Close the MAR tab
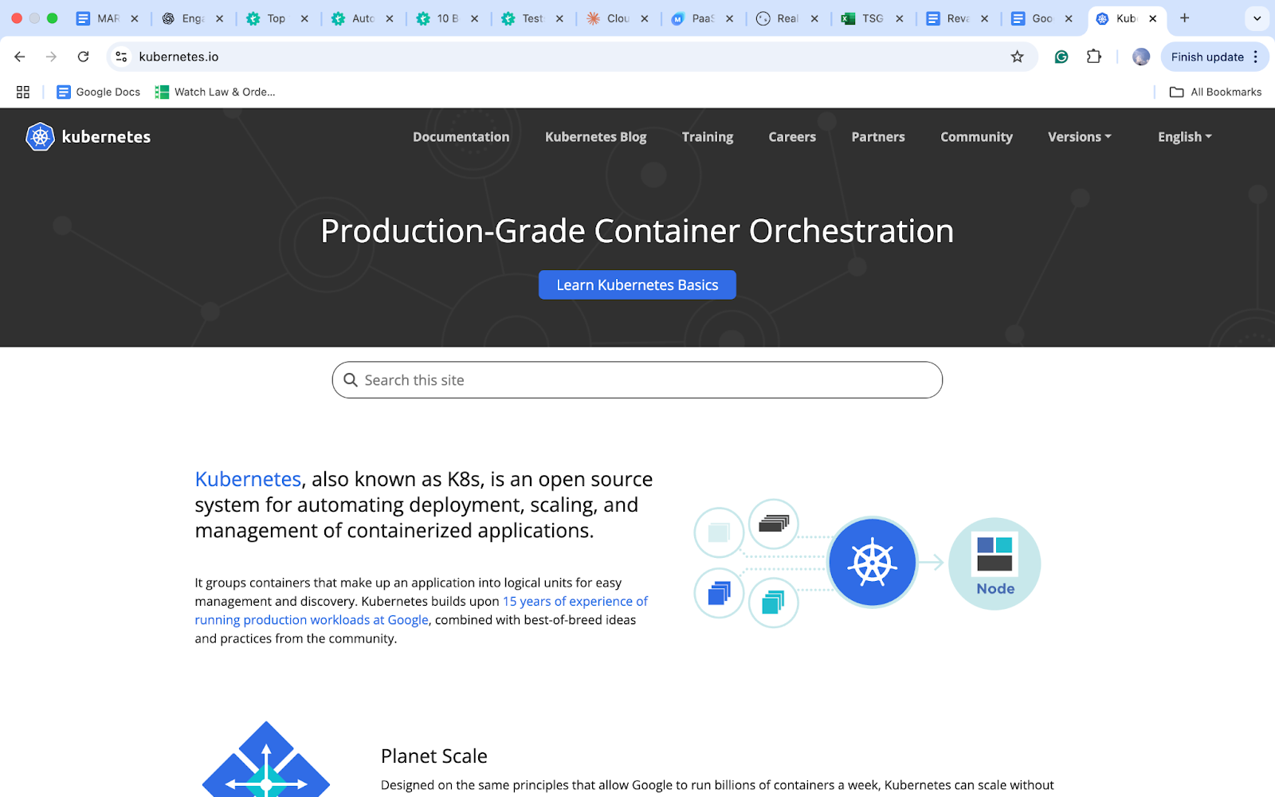This screenshot has height=797, width=1275. click(x=134, y=18)
